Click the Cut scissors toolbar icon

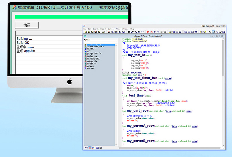[x=109, y=32]
